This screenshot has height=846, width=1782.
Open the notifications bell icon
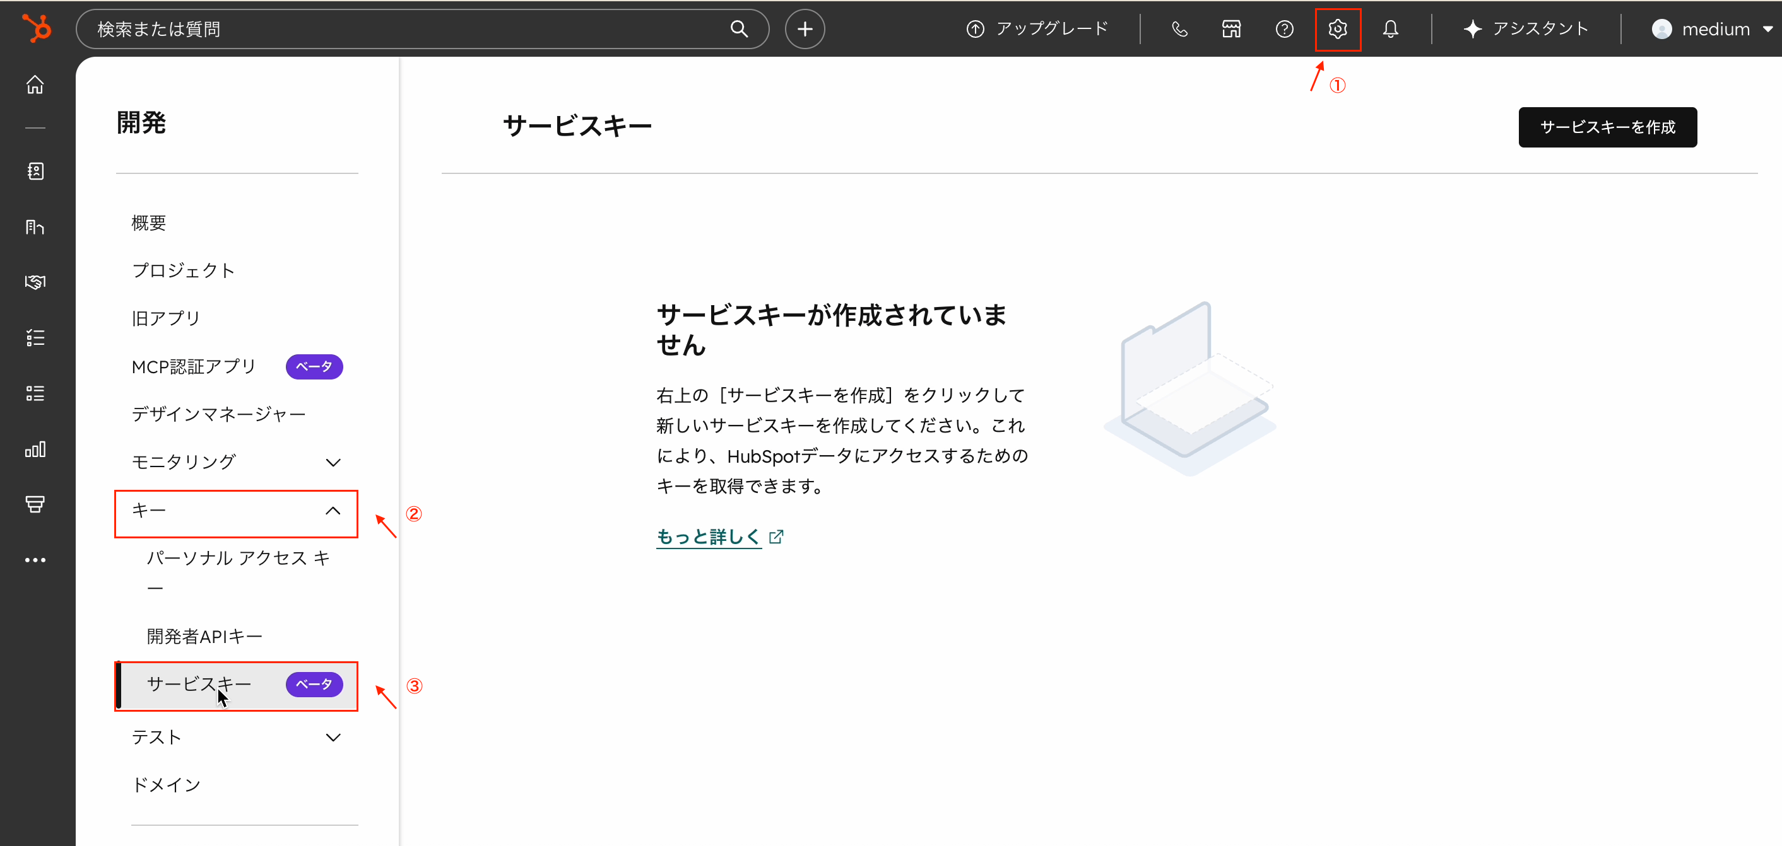(x=1390, y=29)
